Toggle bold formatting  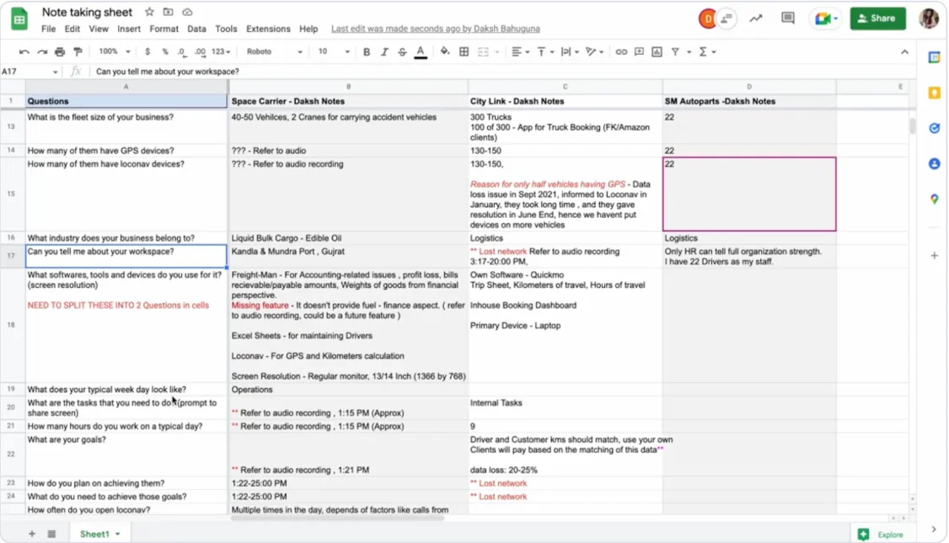click(x=366, y=52)
